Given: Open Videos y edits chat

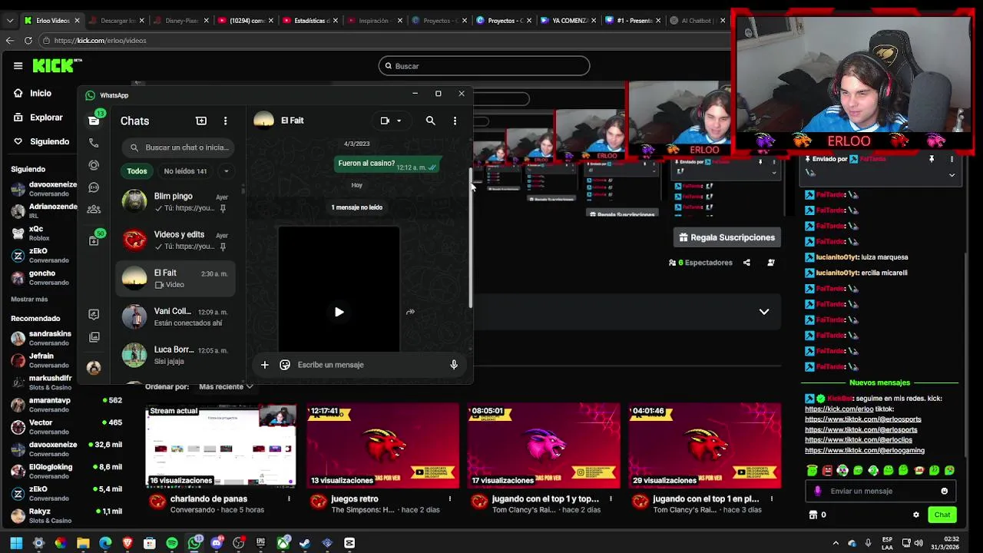Looking at the screenshot, I should click(176, 240).
